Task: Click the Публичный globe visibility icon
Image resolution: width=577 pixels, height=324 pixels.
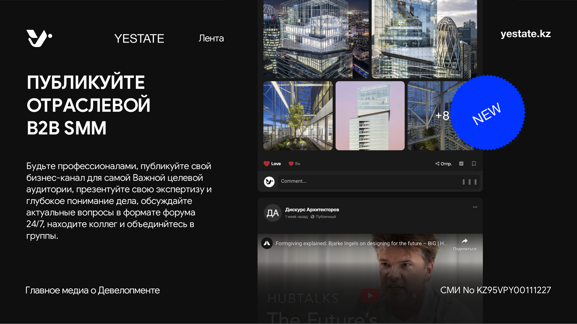Action: (313, 217)
